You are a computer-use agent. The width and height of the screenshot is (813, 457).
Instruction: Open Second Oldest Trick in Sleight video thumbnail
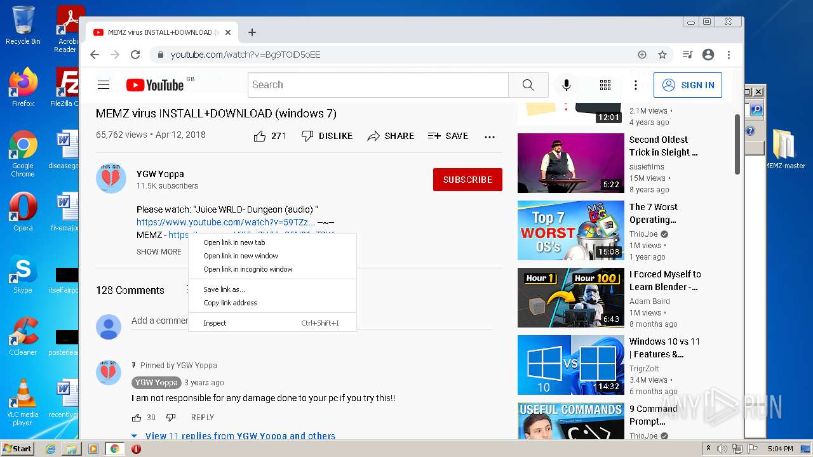point(571,163)
